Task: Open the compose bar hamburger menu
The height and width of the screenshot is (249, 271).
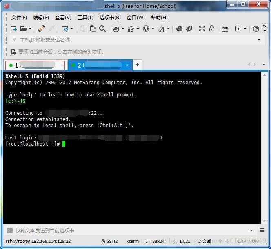Action: (x=262, y=230)
